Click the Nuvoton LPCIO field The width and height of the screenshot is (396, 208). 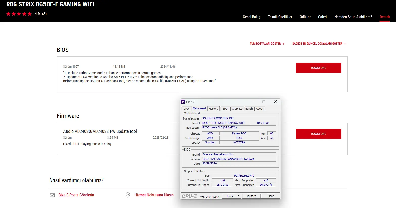tap(210, 142)
